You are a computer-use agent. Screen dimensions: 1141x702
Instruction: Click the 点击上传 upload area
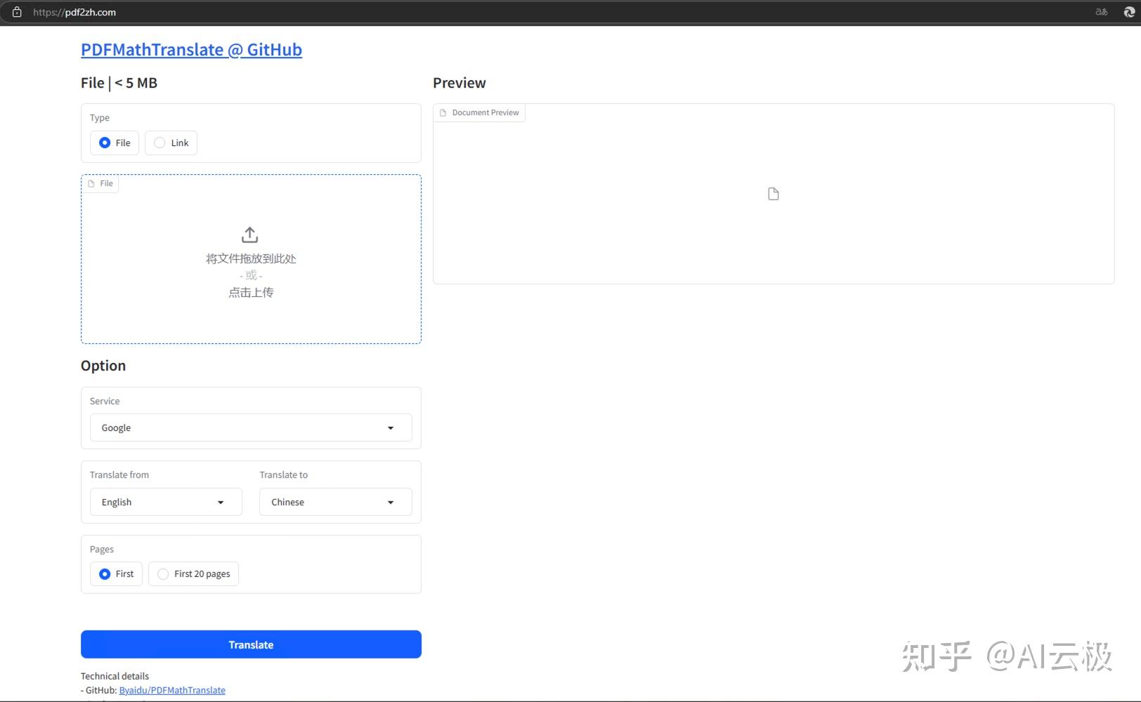pyautogui.click(x=250, y=292)
